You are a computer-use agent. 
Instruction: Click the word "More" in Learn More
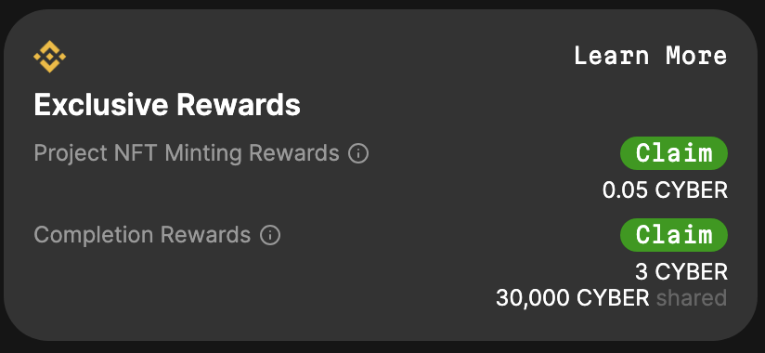click(696, 56)
